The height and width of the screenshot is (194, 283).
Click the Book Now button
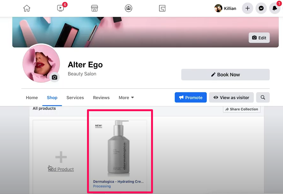(x=225, y=75)
